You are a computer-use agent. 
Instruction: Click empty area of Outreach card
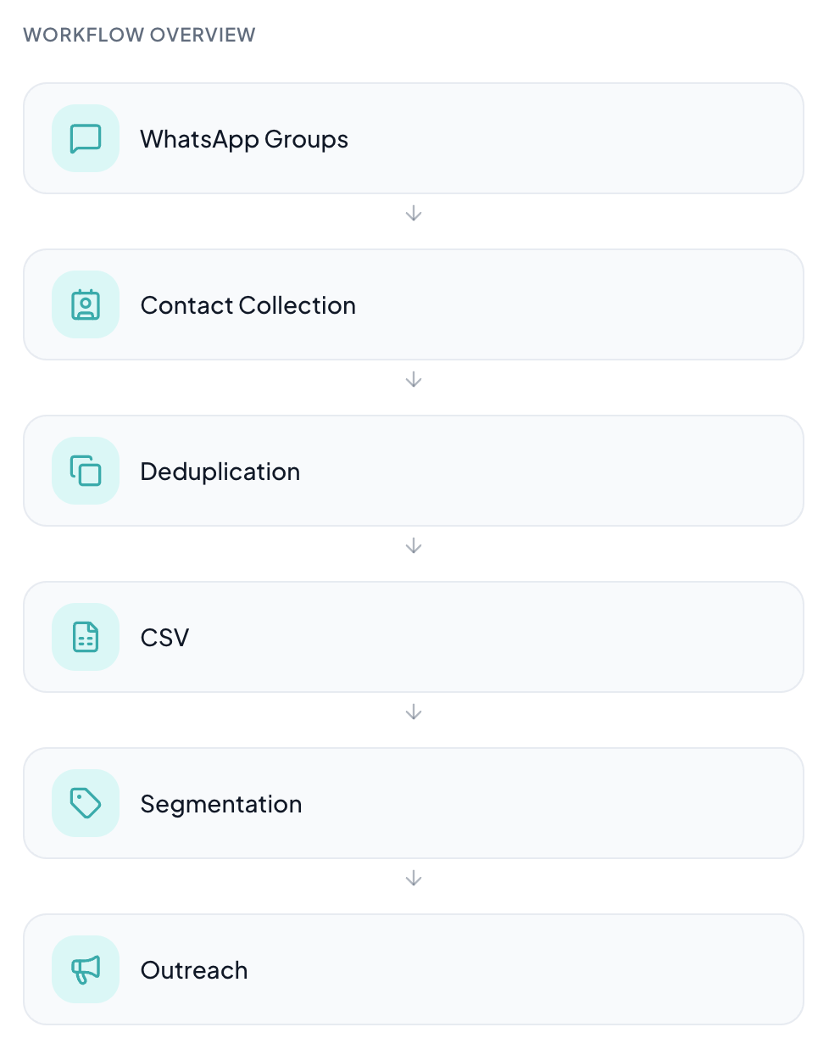pos(526,969)
